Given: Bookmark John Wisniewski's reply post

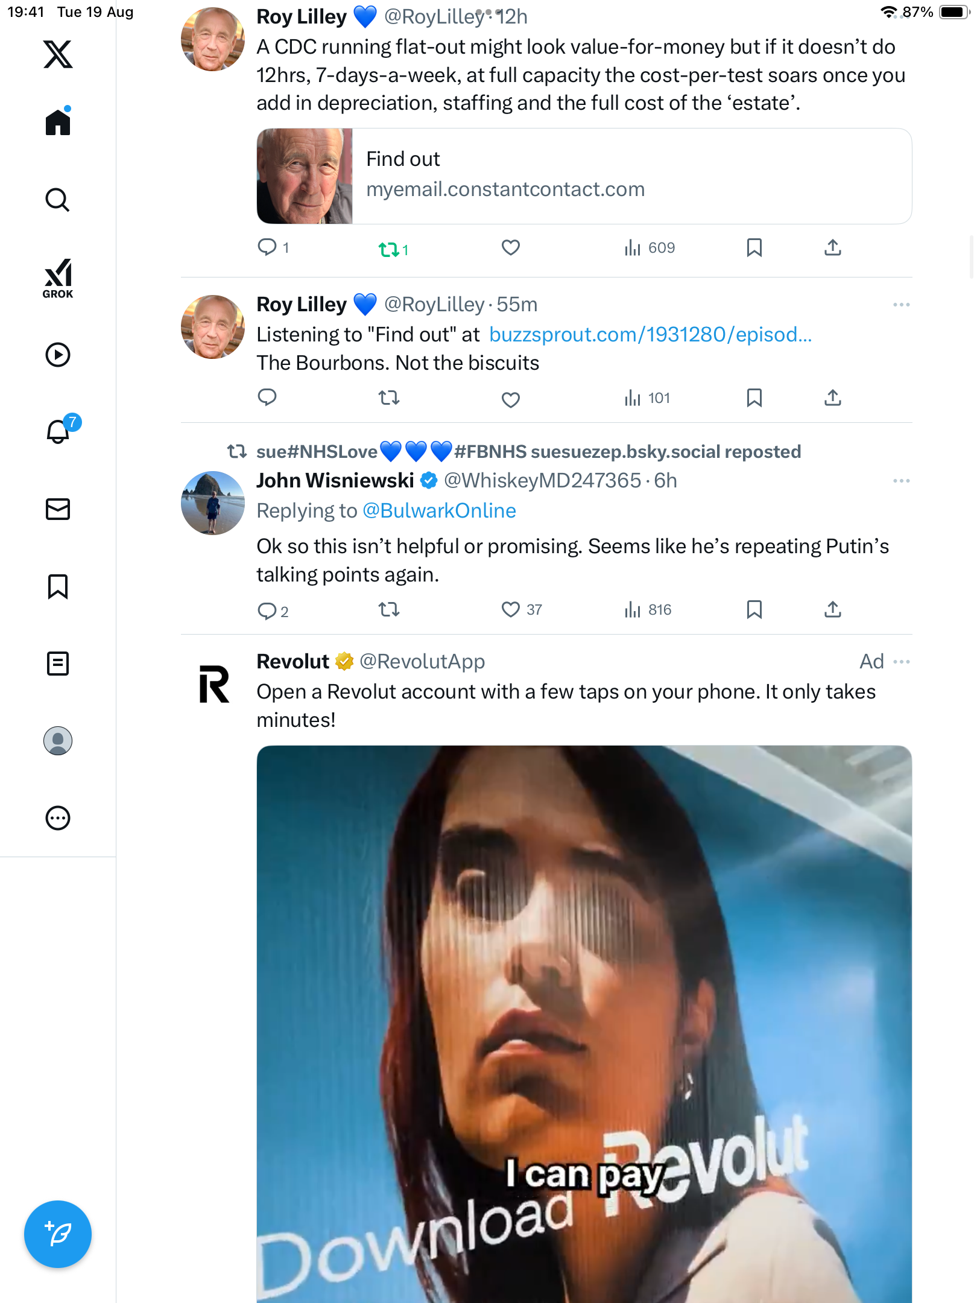Looking at the screenshot, I should [x=754, y=610].
